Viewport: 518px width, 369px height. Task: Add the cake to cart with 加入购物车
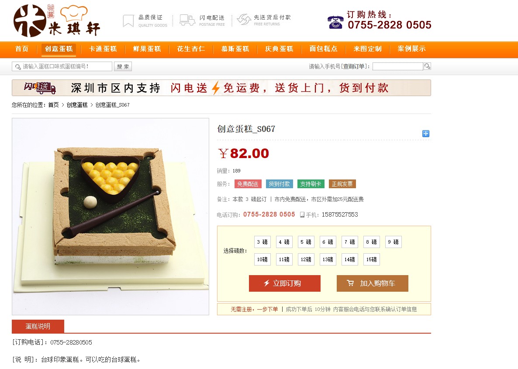[372, 283]
